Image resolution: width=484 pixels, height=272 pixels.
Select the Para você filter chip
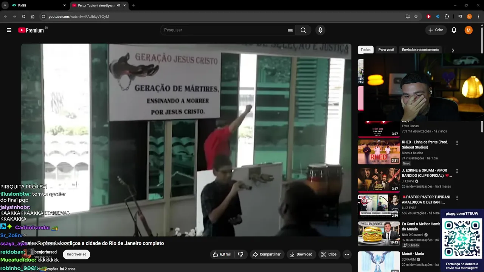[x=386, y=50]
